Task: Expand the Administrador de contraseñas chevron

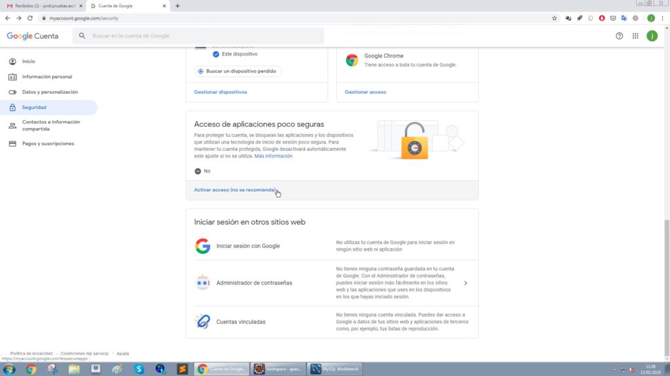Action: [465, 283]
